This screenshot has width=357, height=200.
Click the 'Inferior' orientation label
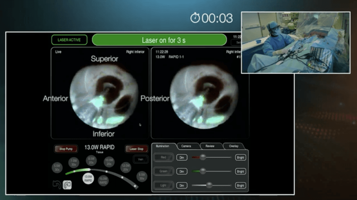[103, 134]
